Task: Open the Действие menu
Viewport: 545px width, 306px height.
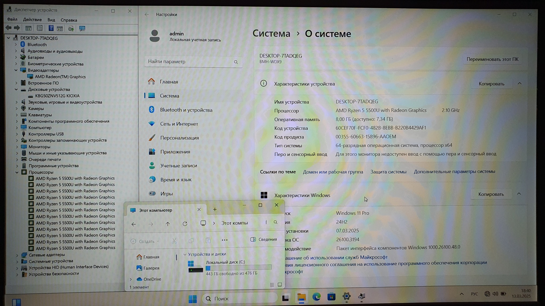Action: pyautogui.click(x=32, y=20)
